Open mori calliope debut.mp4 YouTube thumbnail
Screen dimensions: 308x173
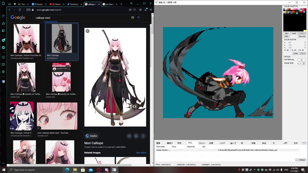57,116
